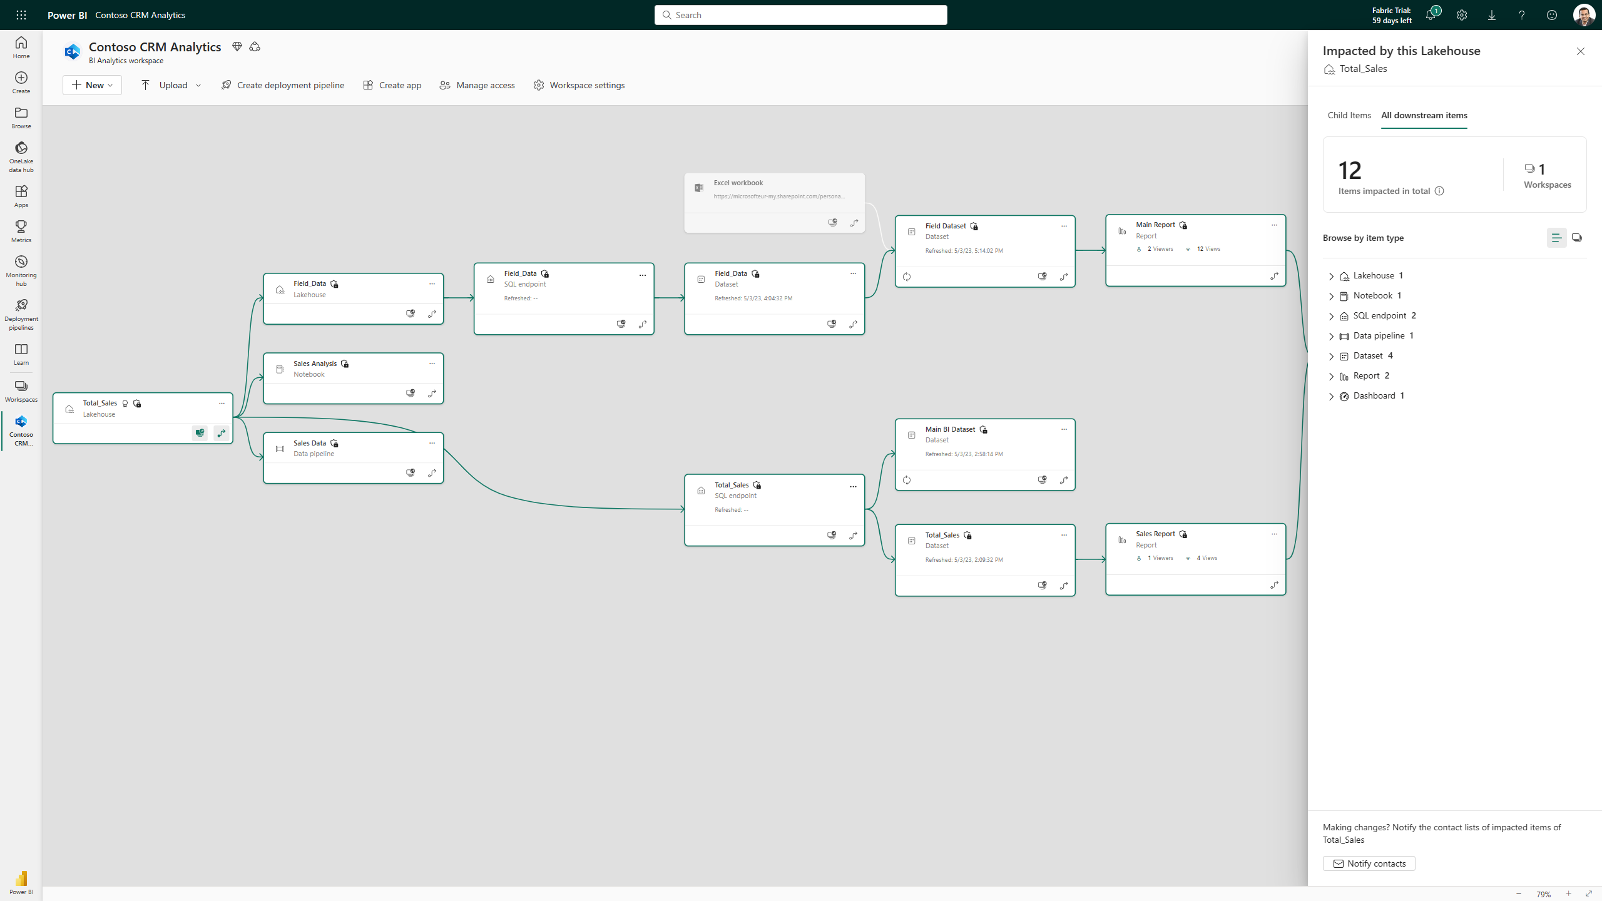Open user profile avatar
Image resolution: width=1602 pixels, height=901 pixels.
point(1584,15)
